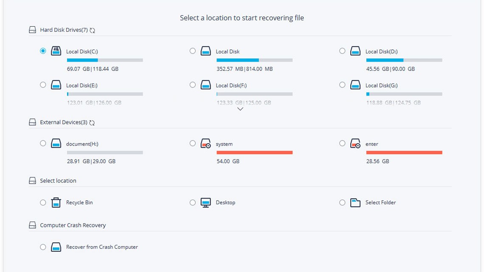Refresh the External Devices list

[x=92, y=123]
